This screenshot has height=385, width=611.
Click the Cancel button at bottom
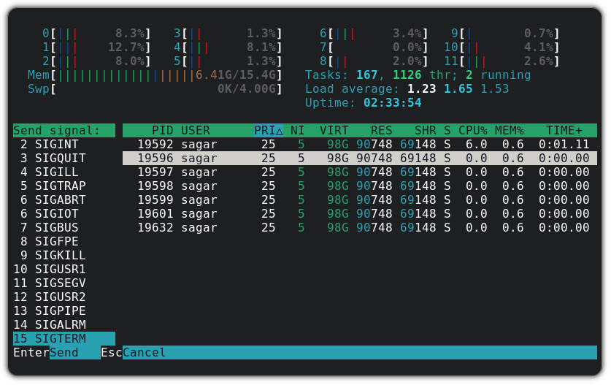[144, 353]
